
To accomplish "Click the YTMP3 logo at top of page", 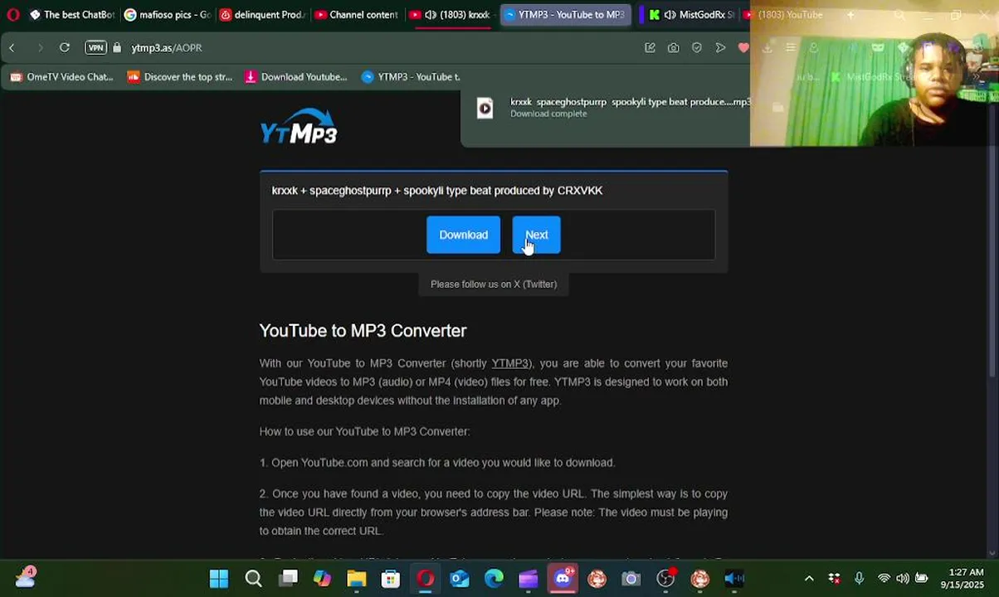I will [299, 127].
